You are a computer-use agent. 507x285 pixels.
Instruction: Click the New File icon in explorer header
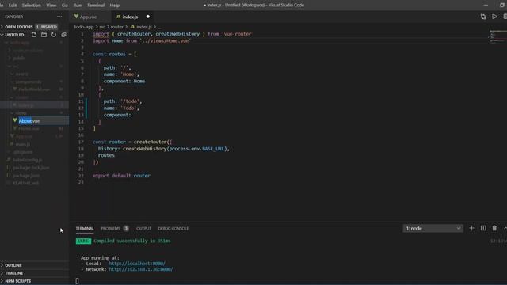34,35
